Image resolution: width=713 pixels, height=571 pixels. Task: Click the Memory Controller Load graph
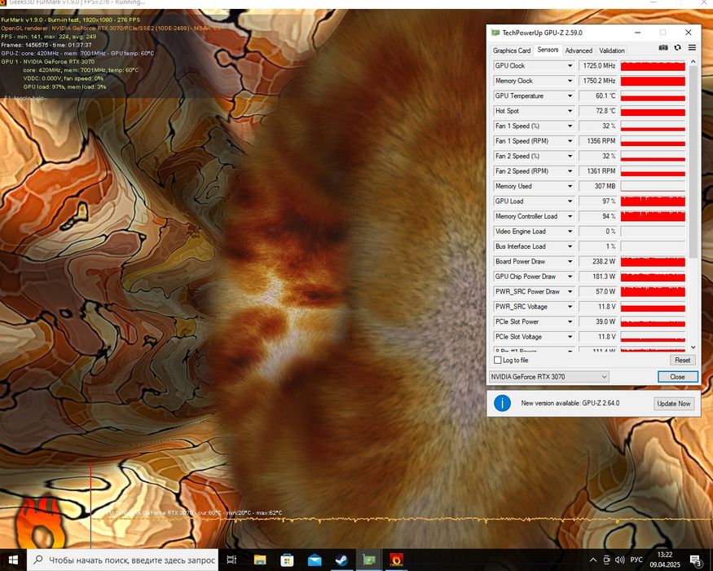[653, 216]
